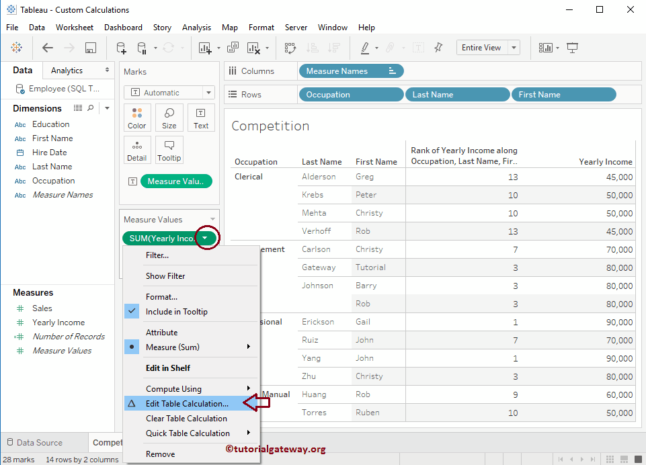Uncheck Include in Tooltip in the menu
The image size is (646, 465).
click(177, 311)
